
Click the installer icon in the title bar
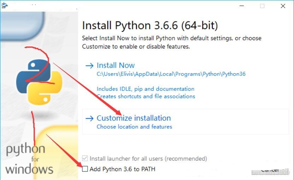tap(5, 5)
